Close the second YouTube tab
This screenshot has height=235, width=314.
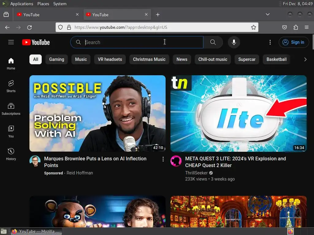146,14
